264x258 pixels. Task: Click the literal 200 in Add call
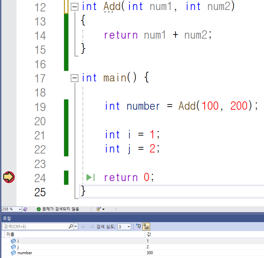pos(239,106)
